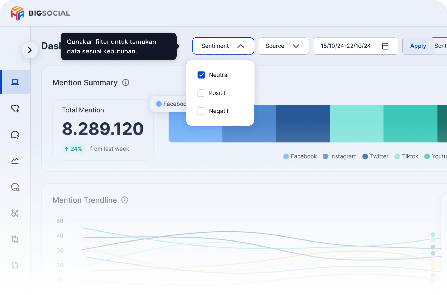Click the Apply filter button
447x295 pixels.
(418, 46)
